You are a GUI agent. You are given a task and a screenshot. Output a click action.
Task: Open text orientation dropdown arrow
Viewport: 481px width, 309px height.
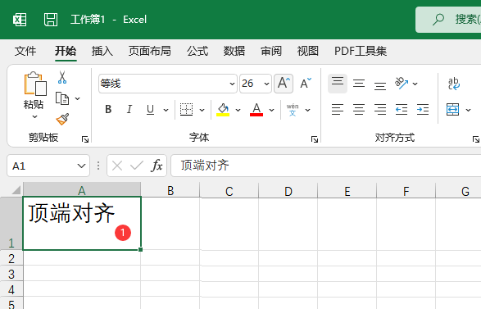(x=415, y=84)
